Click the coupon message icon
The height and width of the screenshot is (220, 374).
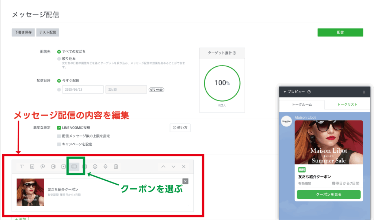74,166
